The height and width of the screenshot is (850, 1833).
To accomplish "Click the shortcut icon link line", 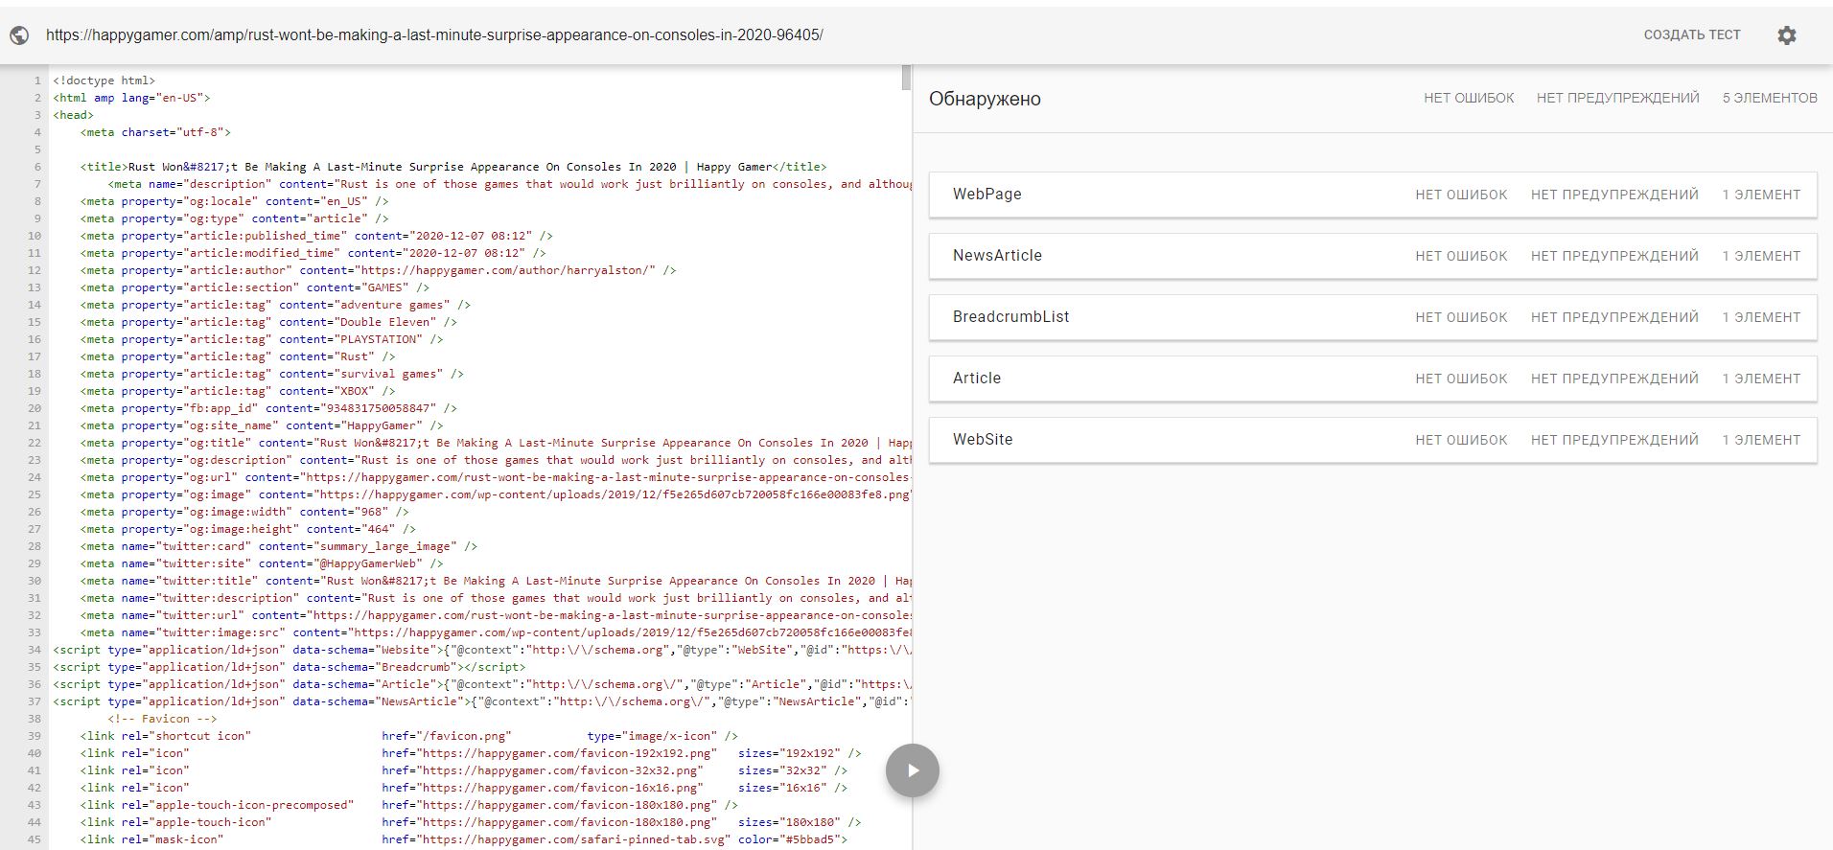I will pyautogui.click(x=409, y=736).
